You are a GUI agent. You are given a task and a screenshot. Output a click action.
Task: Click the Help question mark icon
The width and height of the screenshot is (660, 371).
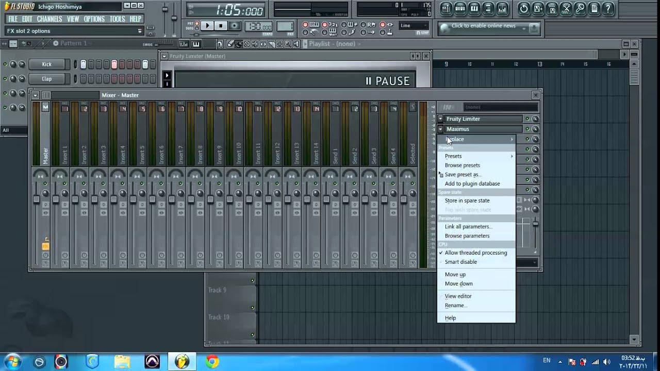tap(608, 8)
